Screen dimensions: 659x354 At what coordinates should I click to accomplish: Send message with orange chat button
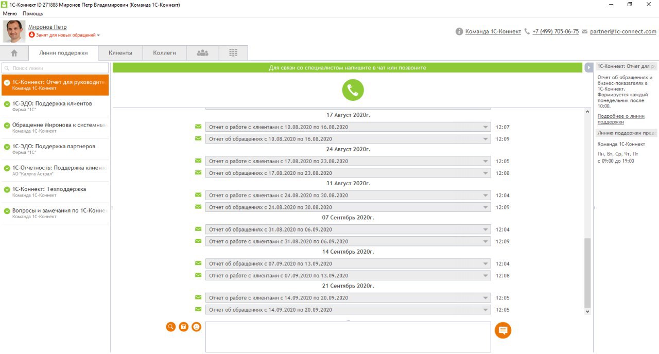(503, 330)
